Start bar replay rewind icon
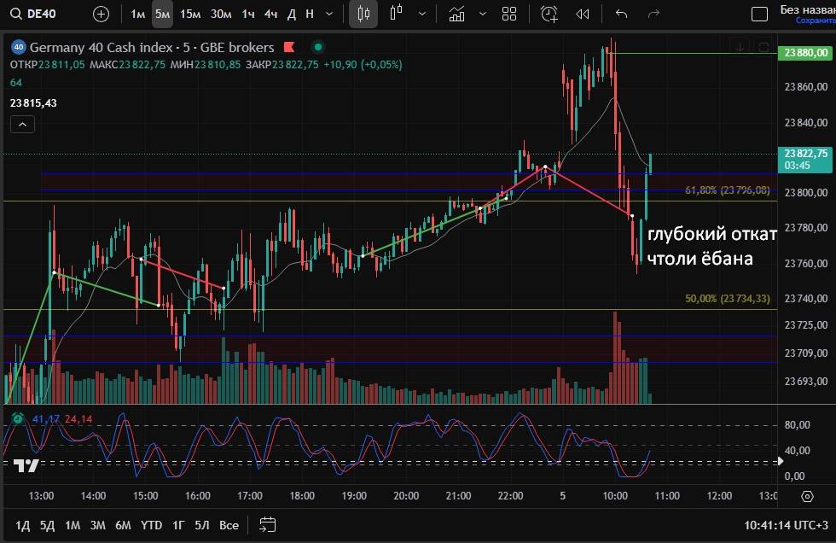 tap(583, 14)
